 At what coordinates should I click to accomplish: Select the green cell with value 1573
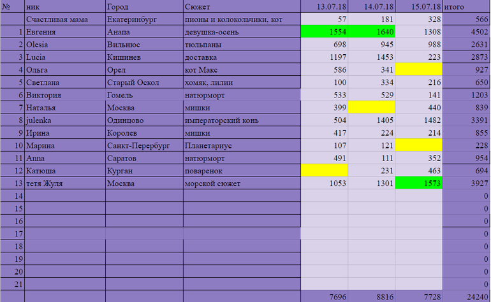point(418,182)
